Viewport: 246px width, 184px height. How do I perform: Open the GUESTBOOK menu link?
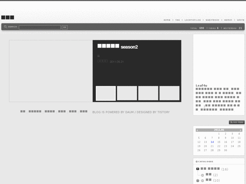tap(213, 20)
